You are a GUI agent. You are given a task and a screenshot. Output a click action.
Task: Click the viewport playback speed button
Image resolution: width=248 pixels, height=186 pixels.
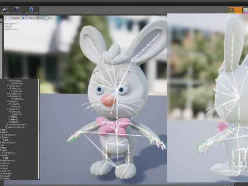pos(49,18)
